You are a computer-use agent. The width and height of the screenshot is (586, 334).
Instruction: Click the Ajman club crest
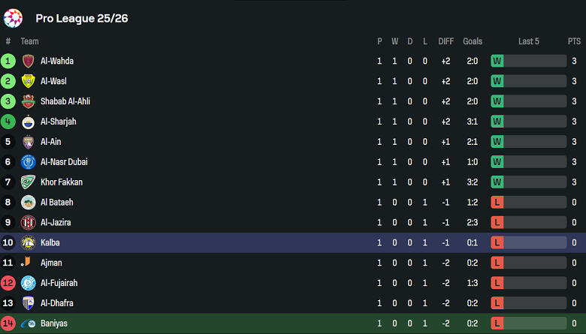coord(29,263)
